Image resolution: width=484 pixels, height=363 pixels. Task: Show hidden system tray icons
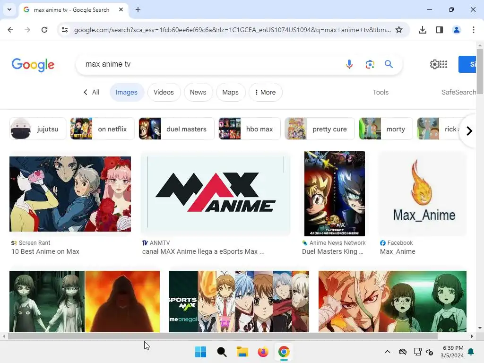[x=388, y=352]
